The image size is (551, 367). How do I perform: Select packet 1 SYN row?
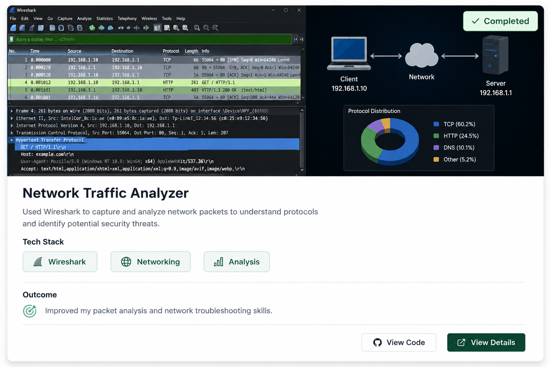(x=154, y=60)
